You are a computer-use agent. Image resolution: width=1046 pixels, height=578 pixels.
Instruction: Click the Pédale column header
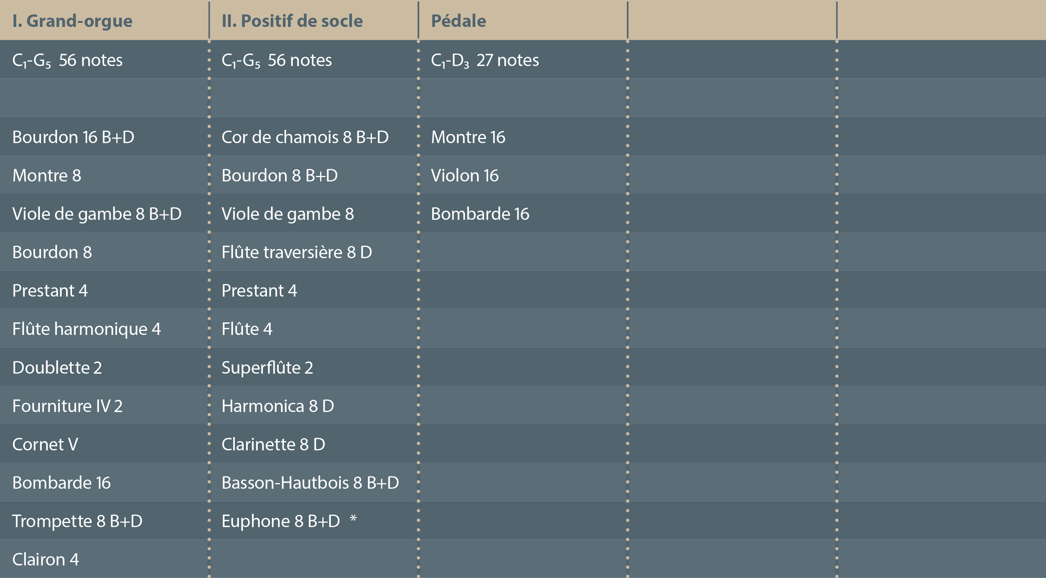(x=459, y=21)
